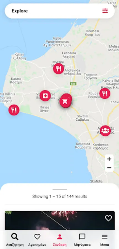119x249 pixels.
Task: Tap the restaurant marker near Myrsini
Action: tap(59, 69)
